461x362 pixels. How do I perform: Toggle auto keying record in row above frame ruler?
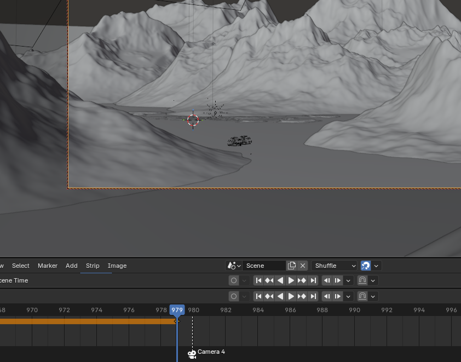234,296
